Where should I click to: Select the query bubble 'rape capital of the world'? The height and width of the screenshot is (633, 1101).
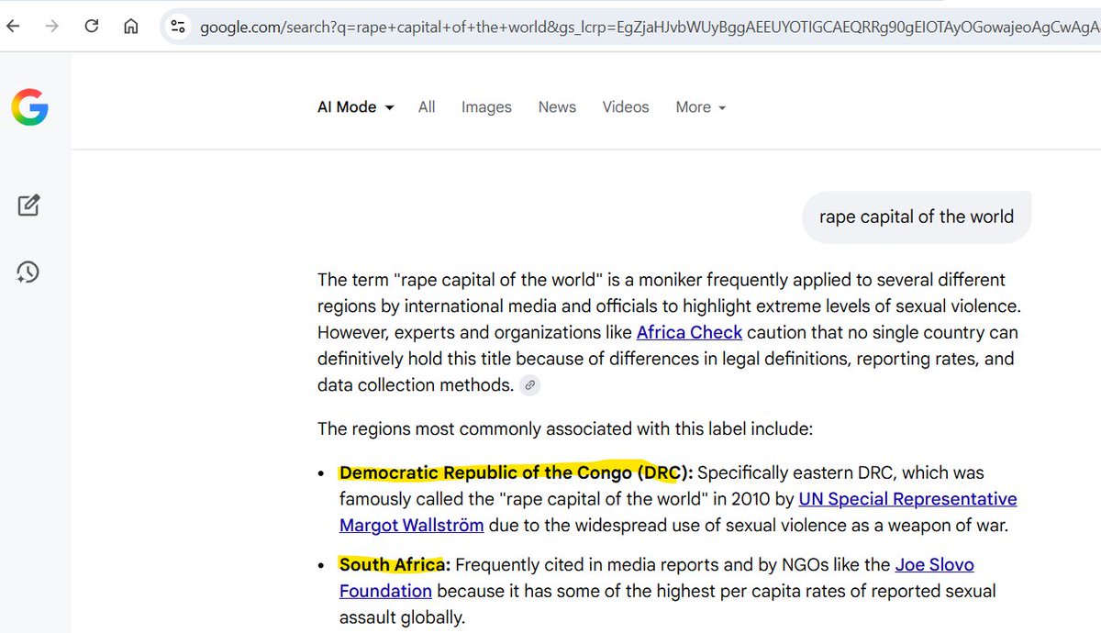tap(917, 217)
